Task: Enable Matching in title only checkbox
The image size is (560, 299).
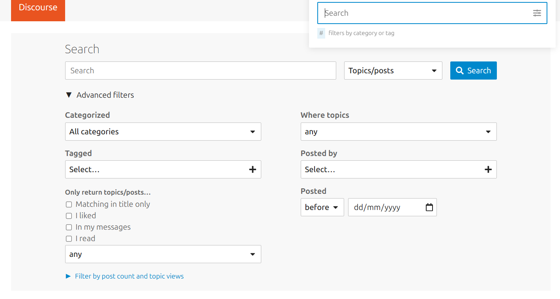Action: coord(69,204)
